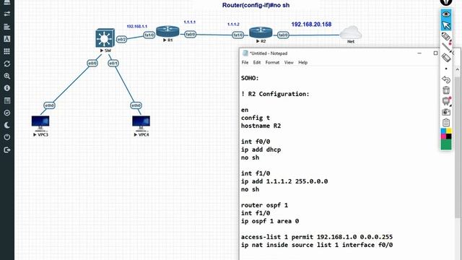This screenshot has height=260, width=462.
Task: Open Lab details book icon
Action: pos(7,100)
